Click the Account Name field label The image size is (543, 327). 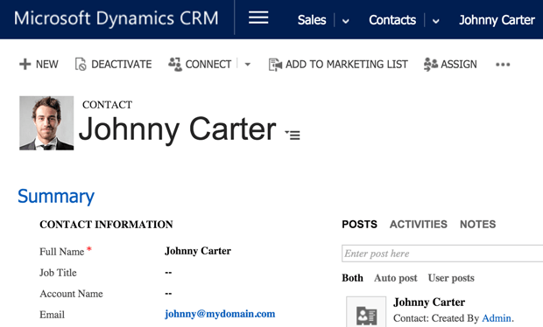coord(71,294)
